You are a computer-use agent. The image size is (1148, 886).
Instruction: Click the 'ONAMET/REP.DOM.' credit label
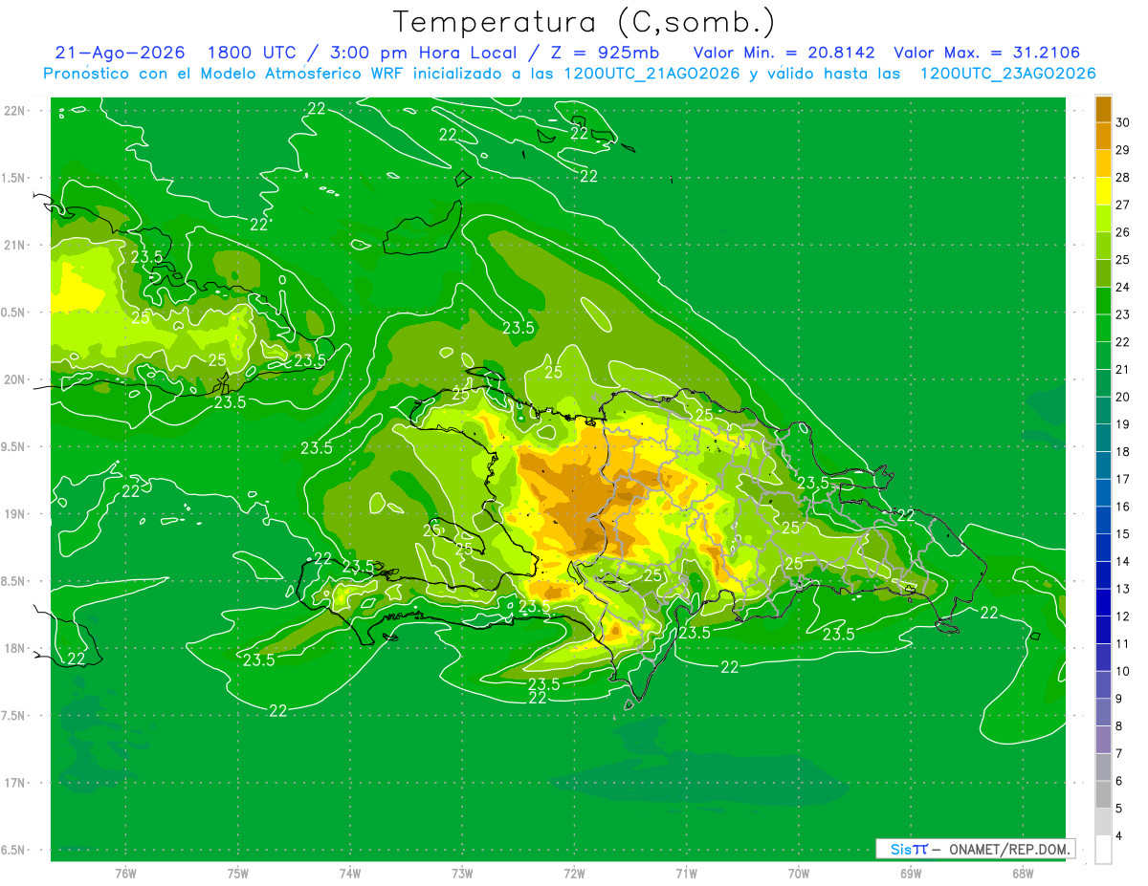(1008, 849)
